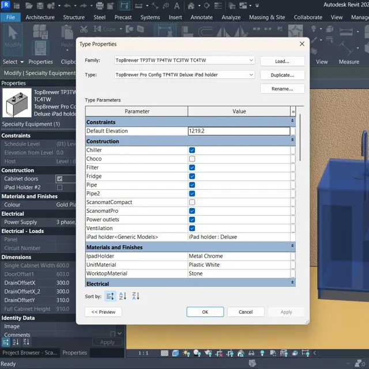369x369 pixels.
Task: Collapse the Constraints parameter group
Action: tap(292, 121)
